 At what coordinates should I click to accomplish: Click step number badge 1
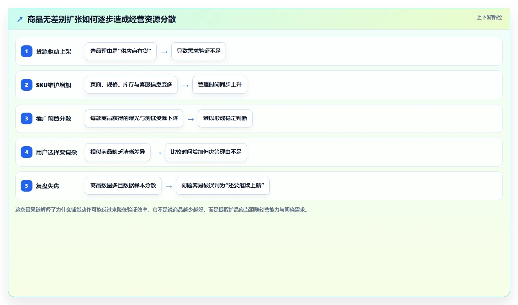click(x=27, y=51)
